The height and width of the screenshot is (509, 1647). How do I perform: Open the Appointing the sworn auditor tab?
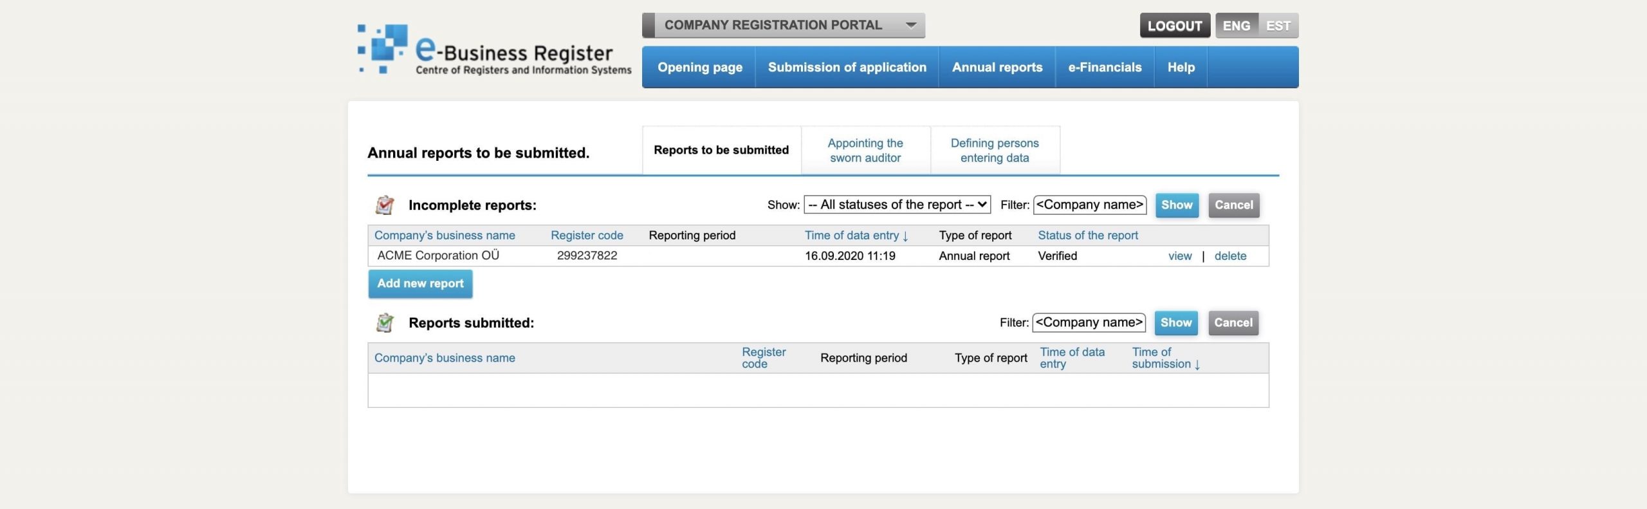(865, 150)
